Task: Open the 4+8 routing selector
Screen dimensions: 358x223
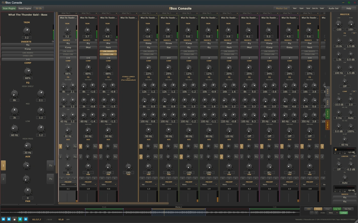Action: 229,58
